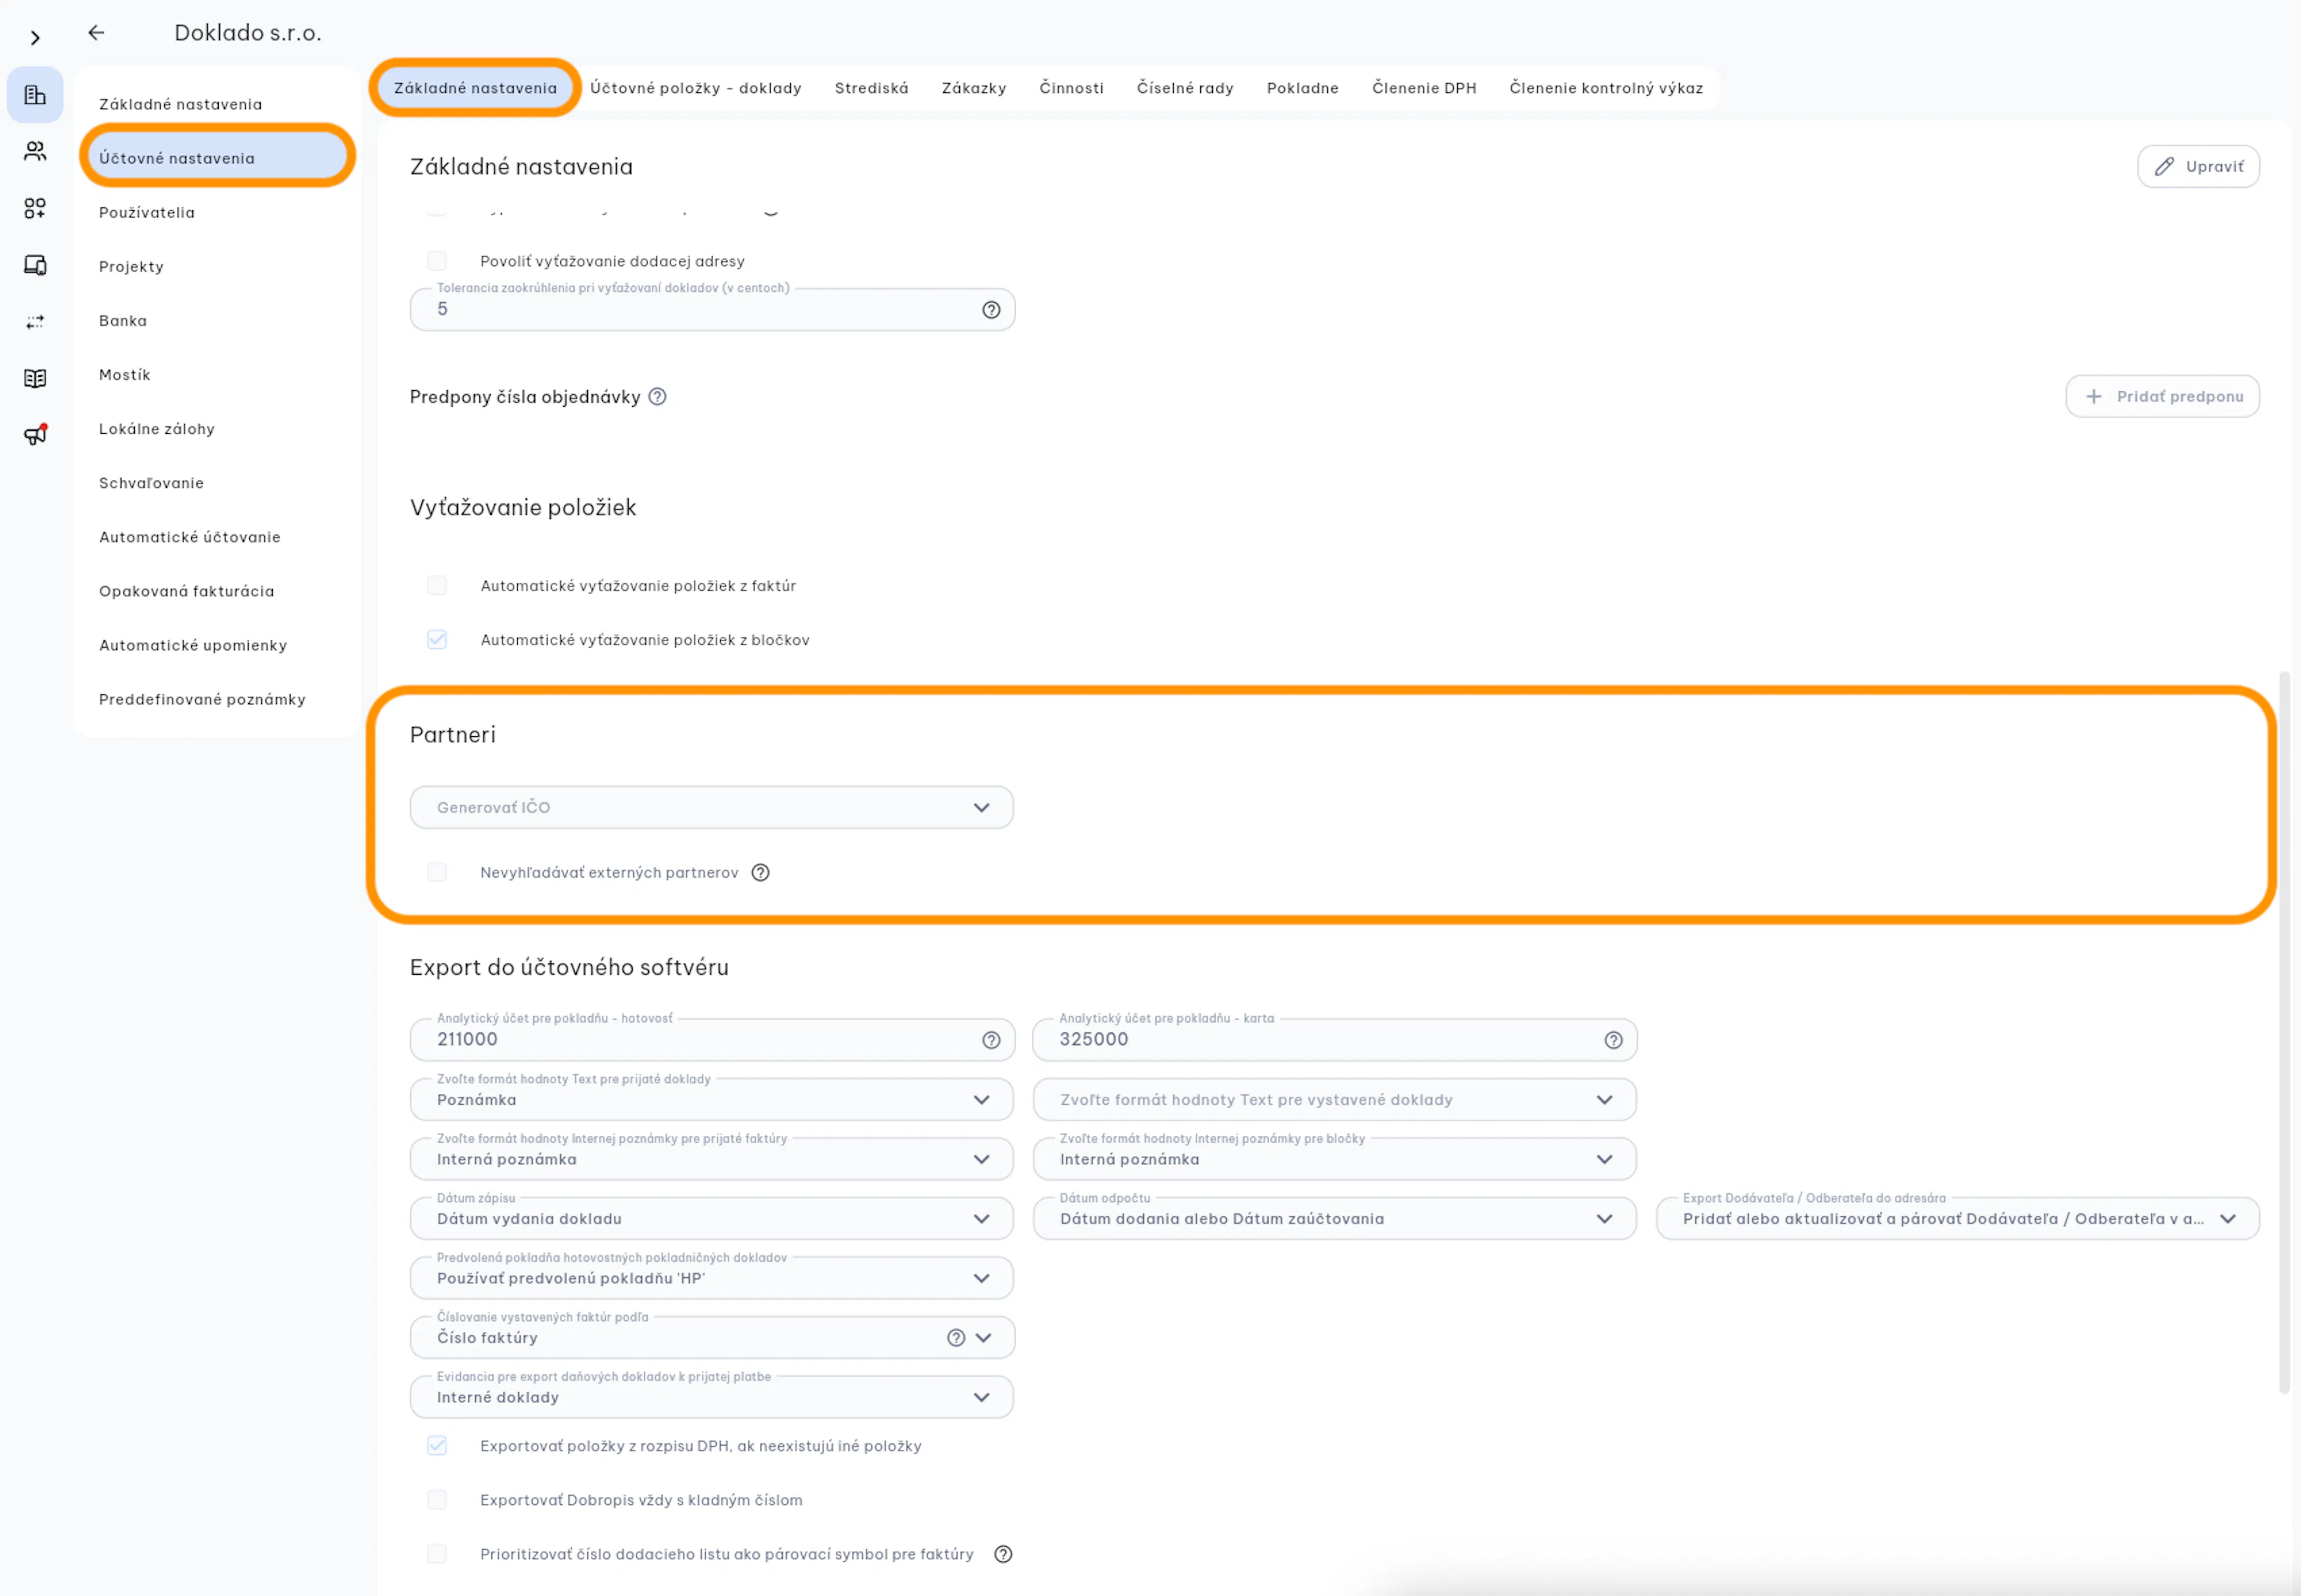The height and width of the screenshot is (1596, 2301).
Task: Open Export Dodávateľa / Odberateľa do adresára dropdown
Action: tap(1957, 1218)
